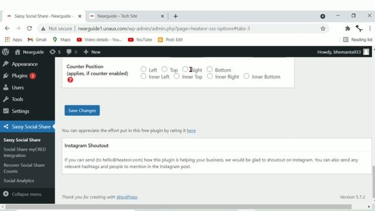
Task: Open the updates icon showing 5
Action: tap(55, 52)
